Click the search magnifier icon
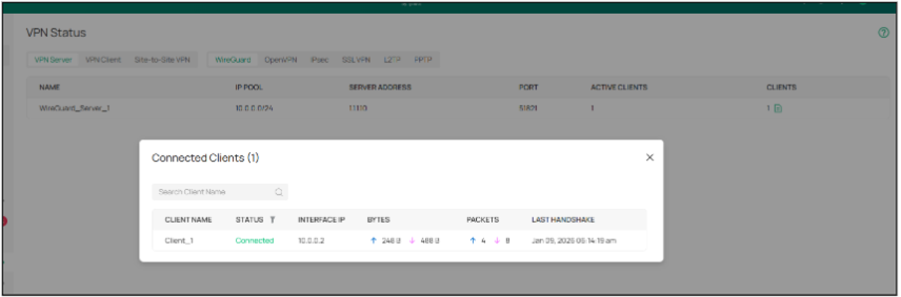The width and height of the screenshot is (901, 297). 279,192
